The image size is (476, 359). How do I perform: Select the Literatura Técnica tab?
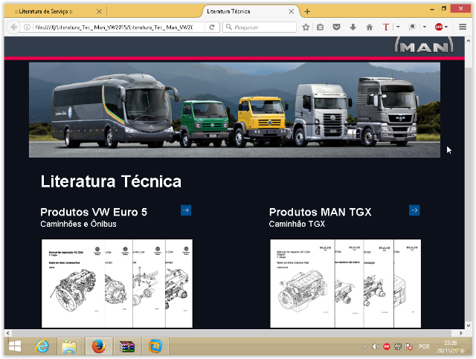(x=249, y=12)
